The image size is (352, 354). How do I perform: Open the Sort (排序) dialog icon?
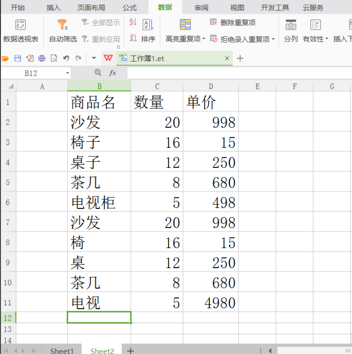[x=148, y=25]
